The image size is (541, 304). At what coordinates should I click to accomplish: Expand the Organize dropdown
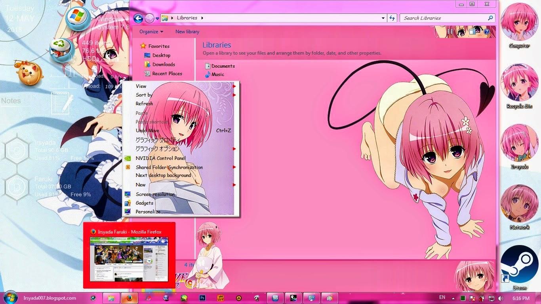tap(151, 32)
